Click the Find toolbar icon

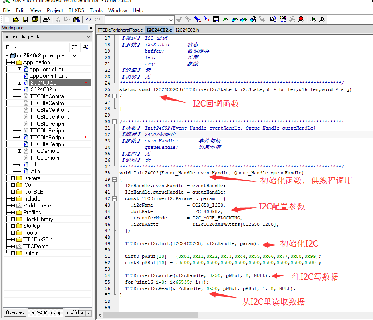[x=197, y=20]
